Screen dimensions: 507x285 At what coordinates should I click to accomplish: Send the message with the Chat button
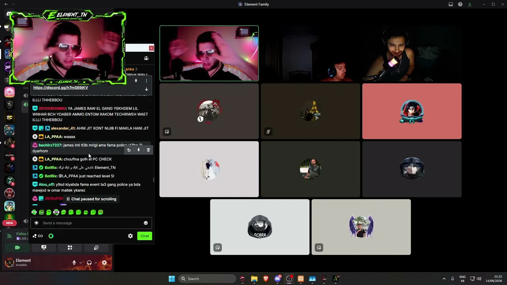pos(145,236)
